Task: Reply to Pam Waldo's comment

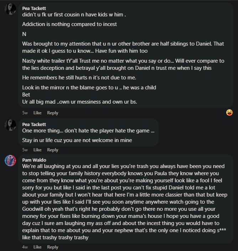Action: point(53,247)
